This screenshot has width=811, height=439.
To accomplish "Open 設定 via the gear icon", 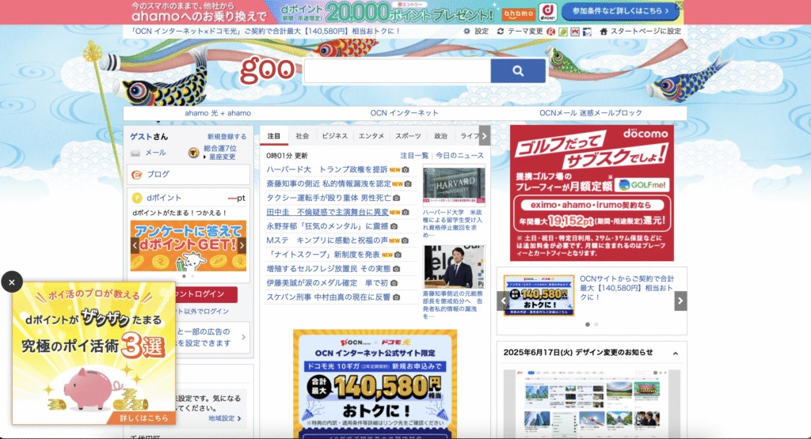I will click(x=467, y=32).
